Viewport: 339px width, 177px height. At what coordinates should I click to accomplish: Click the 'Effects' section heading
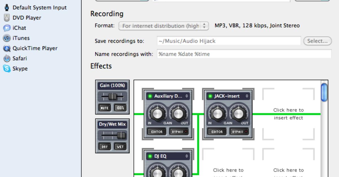(x=101, y=66)
